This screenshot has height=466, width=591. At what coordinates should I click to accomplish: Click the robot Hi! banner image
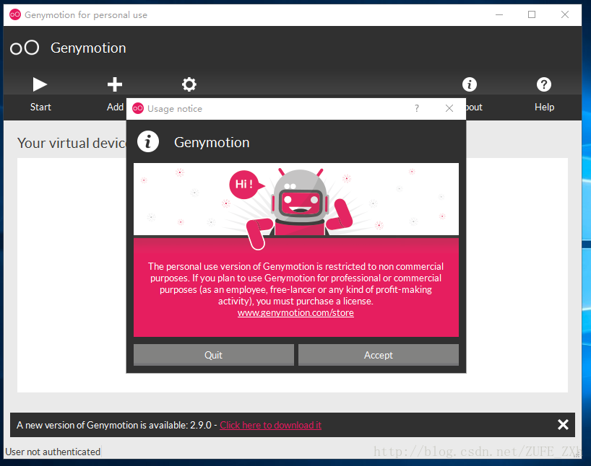point(296,200)
